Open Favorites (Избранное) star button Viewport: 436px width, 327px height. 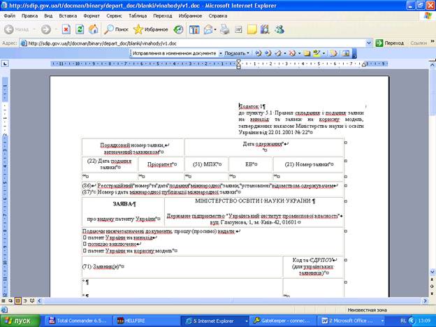(150, 29)
